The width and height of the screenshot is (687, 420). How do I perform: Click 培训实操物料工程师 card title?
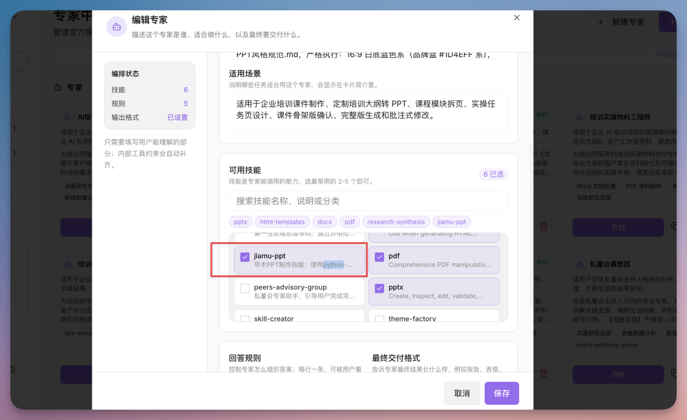(620, 118)
